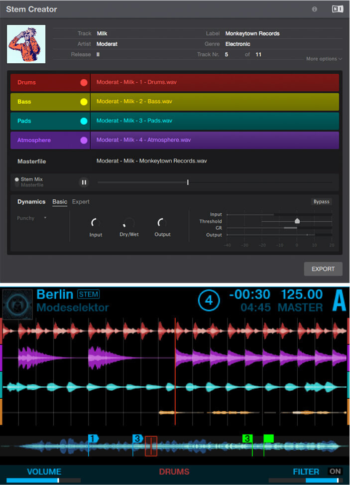Click the deck A letter indicator

(x=339, y=301)
